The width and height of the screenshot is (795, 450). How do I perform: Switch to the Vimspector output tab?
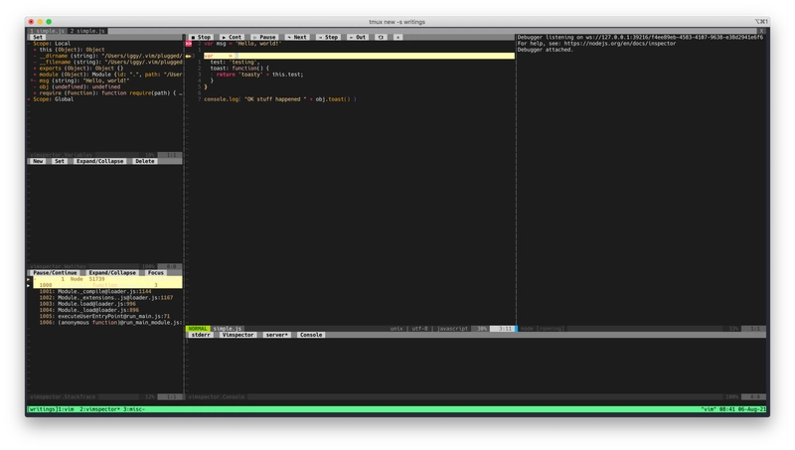tap(238, 335)
